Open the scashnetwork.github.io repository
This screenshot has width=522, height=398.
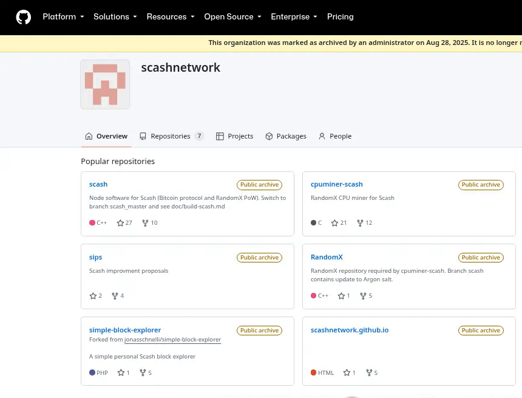click(x=350, y=330)
